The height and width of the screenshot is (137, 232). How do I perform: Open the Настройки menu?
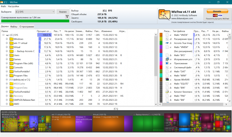coord(13,6)
